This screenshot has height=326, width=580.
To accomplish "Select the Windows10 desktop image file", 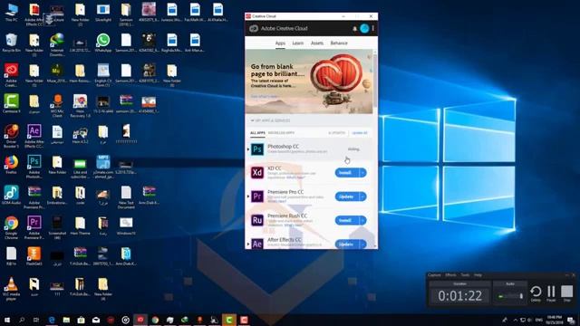I will pos(126,225).
